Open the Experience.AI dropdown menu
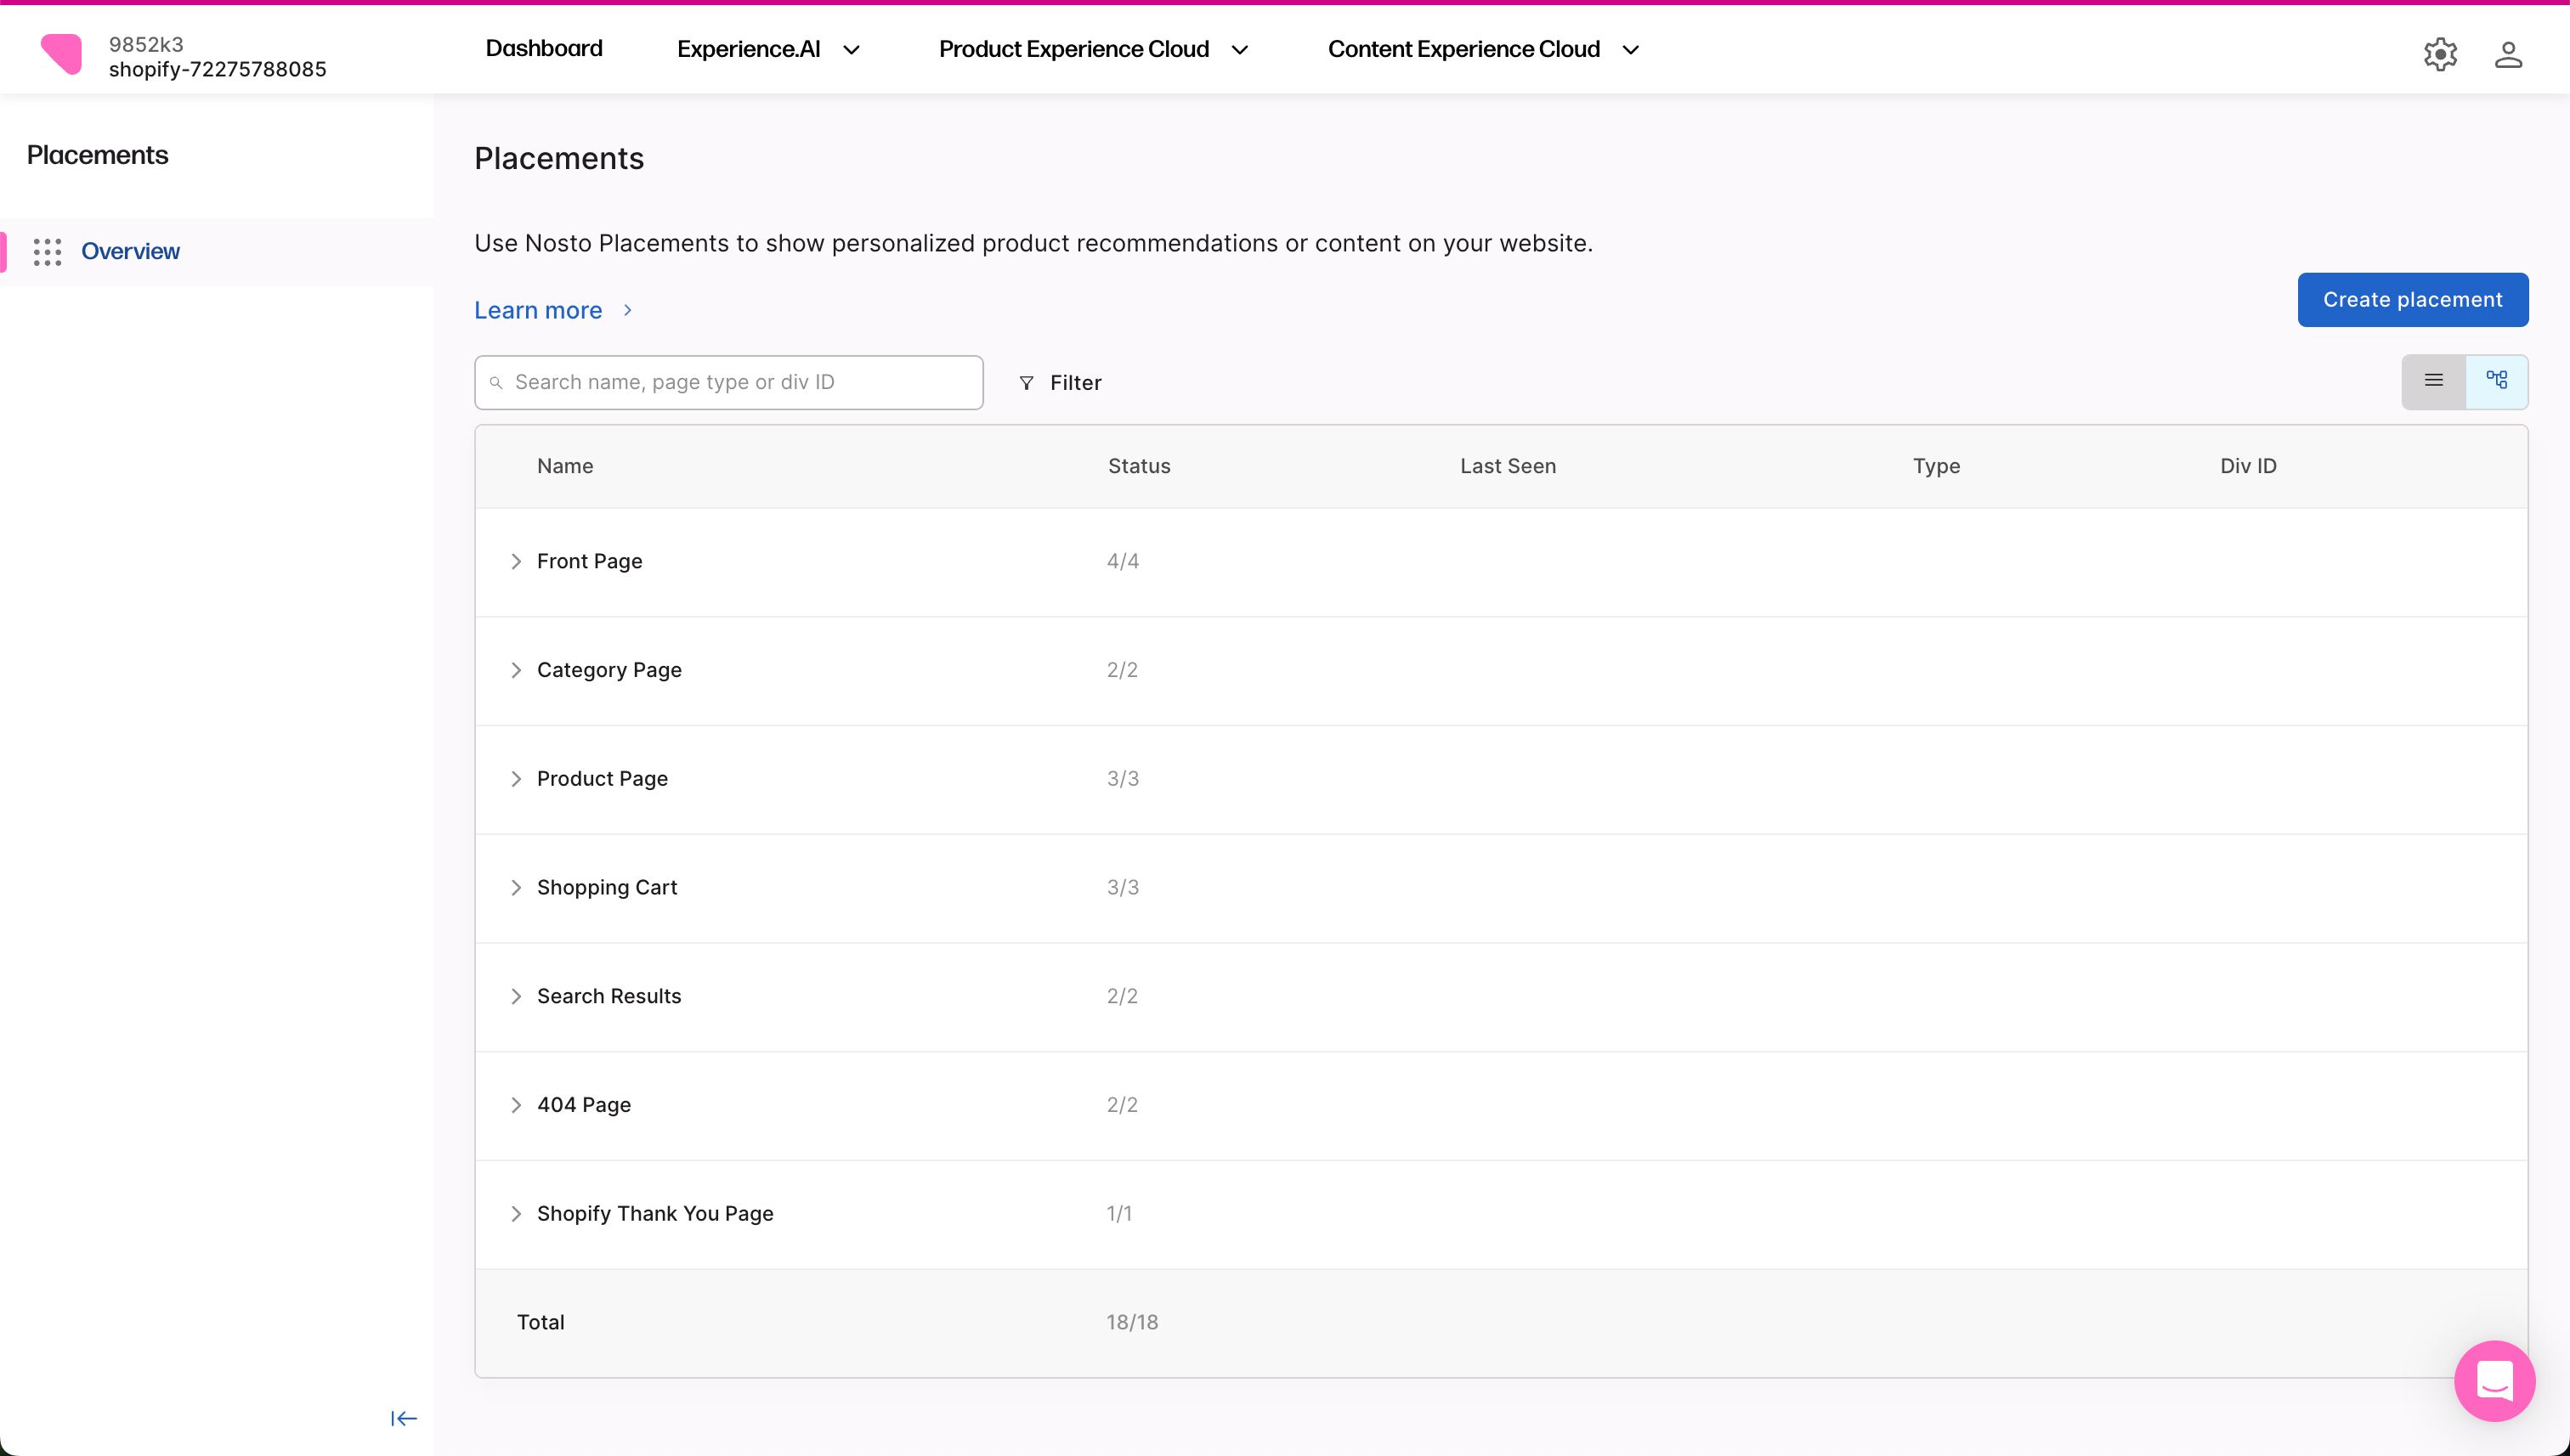 (767, 50)
